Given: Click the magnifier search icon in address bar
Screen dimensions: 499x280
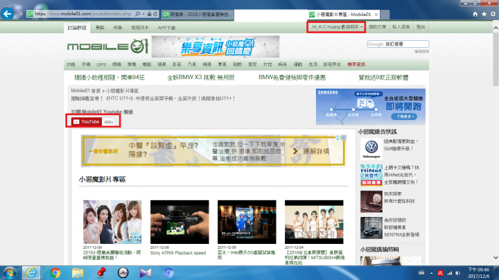Looking at the screenshot, I should pos(137,14).
